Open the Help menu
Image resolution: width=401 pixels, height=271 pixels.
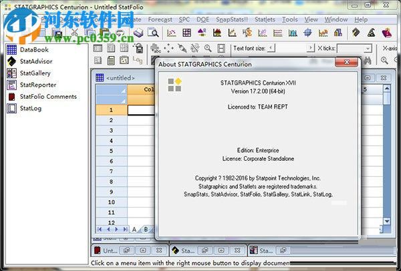tap(361, 19)
